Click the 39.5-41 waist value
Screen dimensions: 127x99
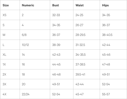click(x=80, y=74)
